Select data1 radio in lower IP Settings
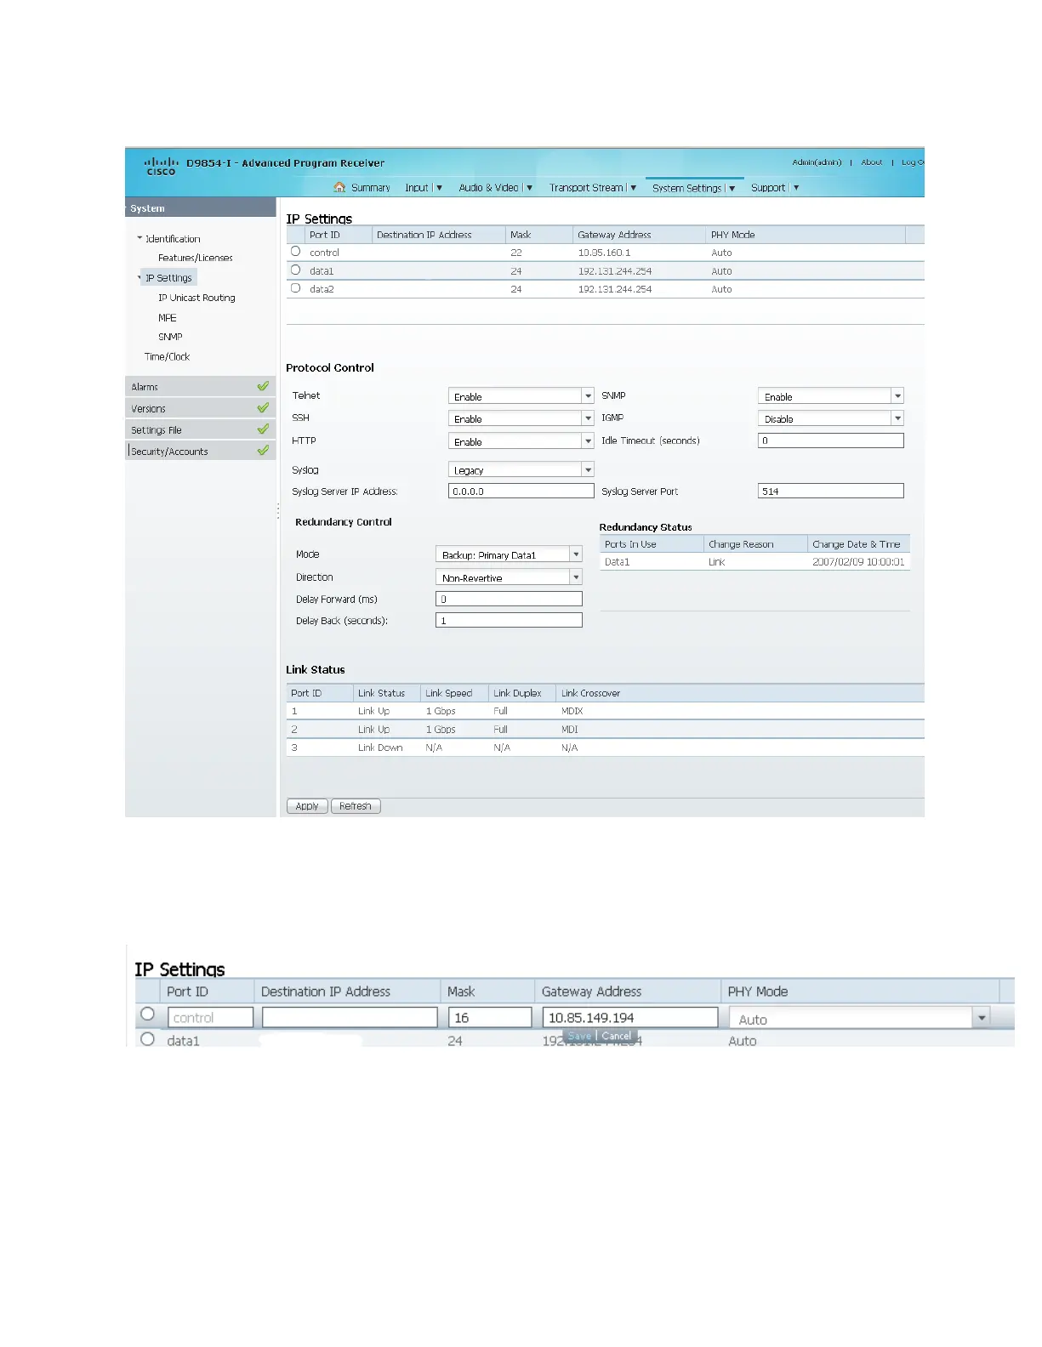 148,1039
